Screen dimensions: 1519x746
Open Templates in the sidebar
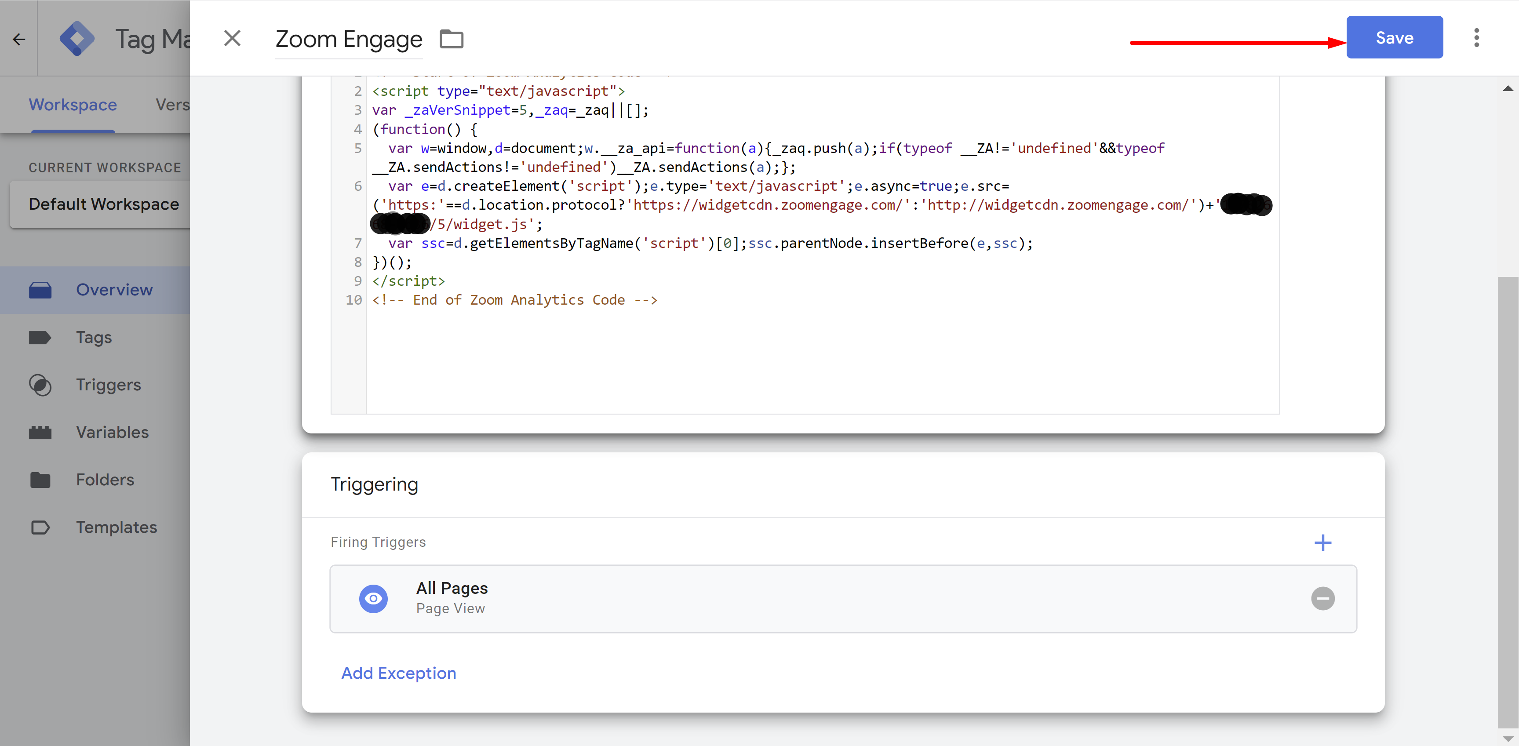pyautogui.click(x=95, y=527)
